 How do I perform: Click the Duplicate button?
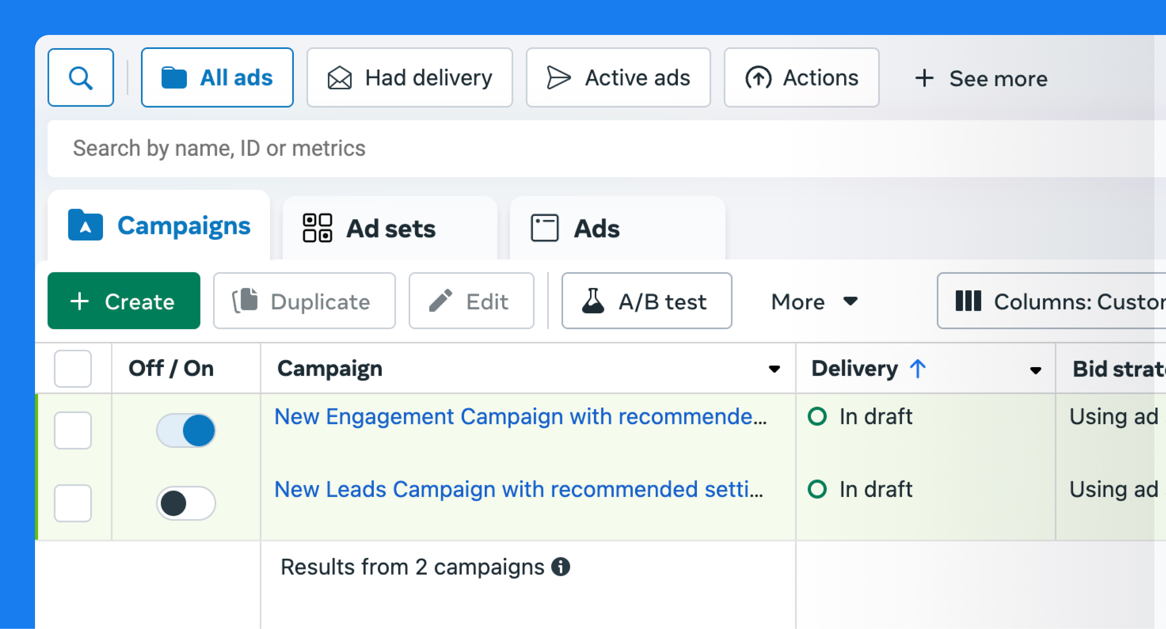pos(305,301)
